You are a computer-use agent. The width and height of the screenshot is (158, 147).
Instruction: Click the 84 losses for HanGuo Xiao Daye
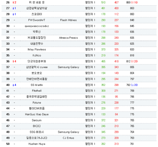116,114
